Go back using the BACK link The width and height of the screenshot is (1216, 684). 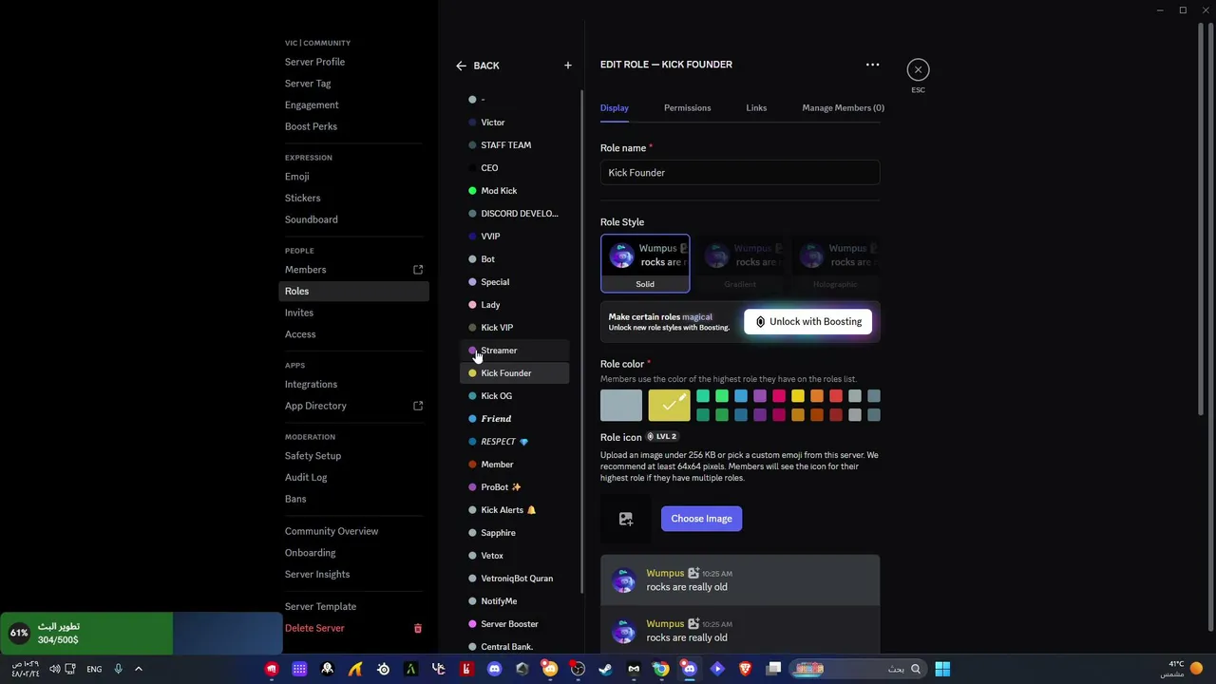click(485, 66)
